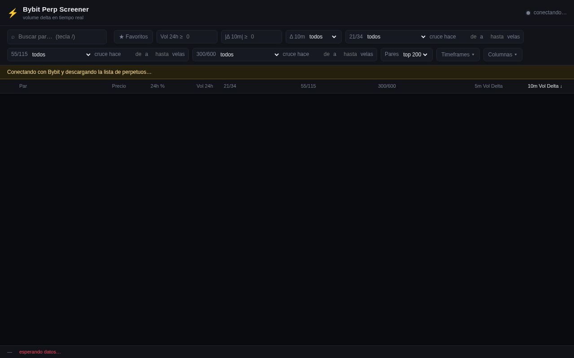Sort by the Vol 24h column header

204,86
